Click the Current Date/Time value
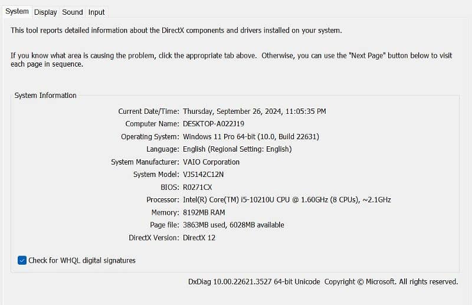472x305 pixels. [x=254, y=111]
